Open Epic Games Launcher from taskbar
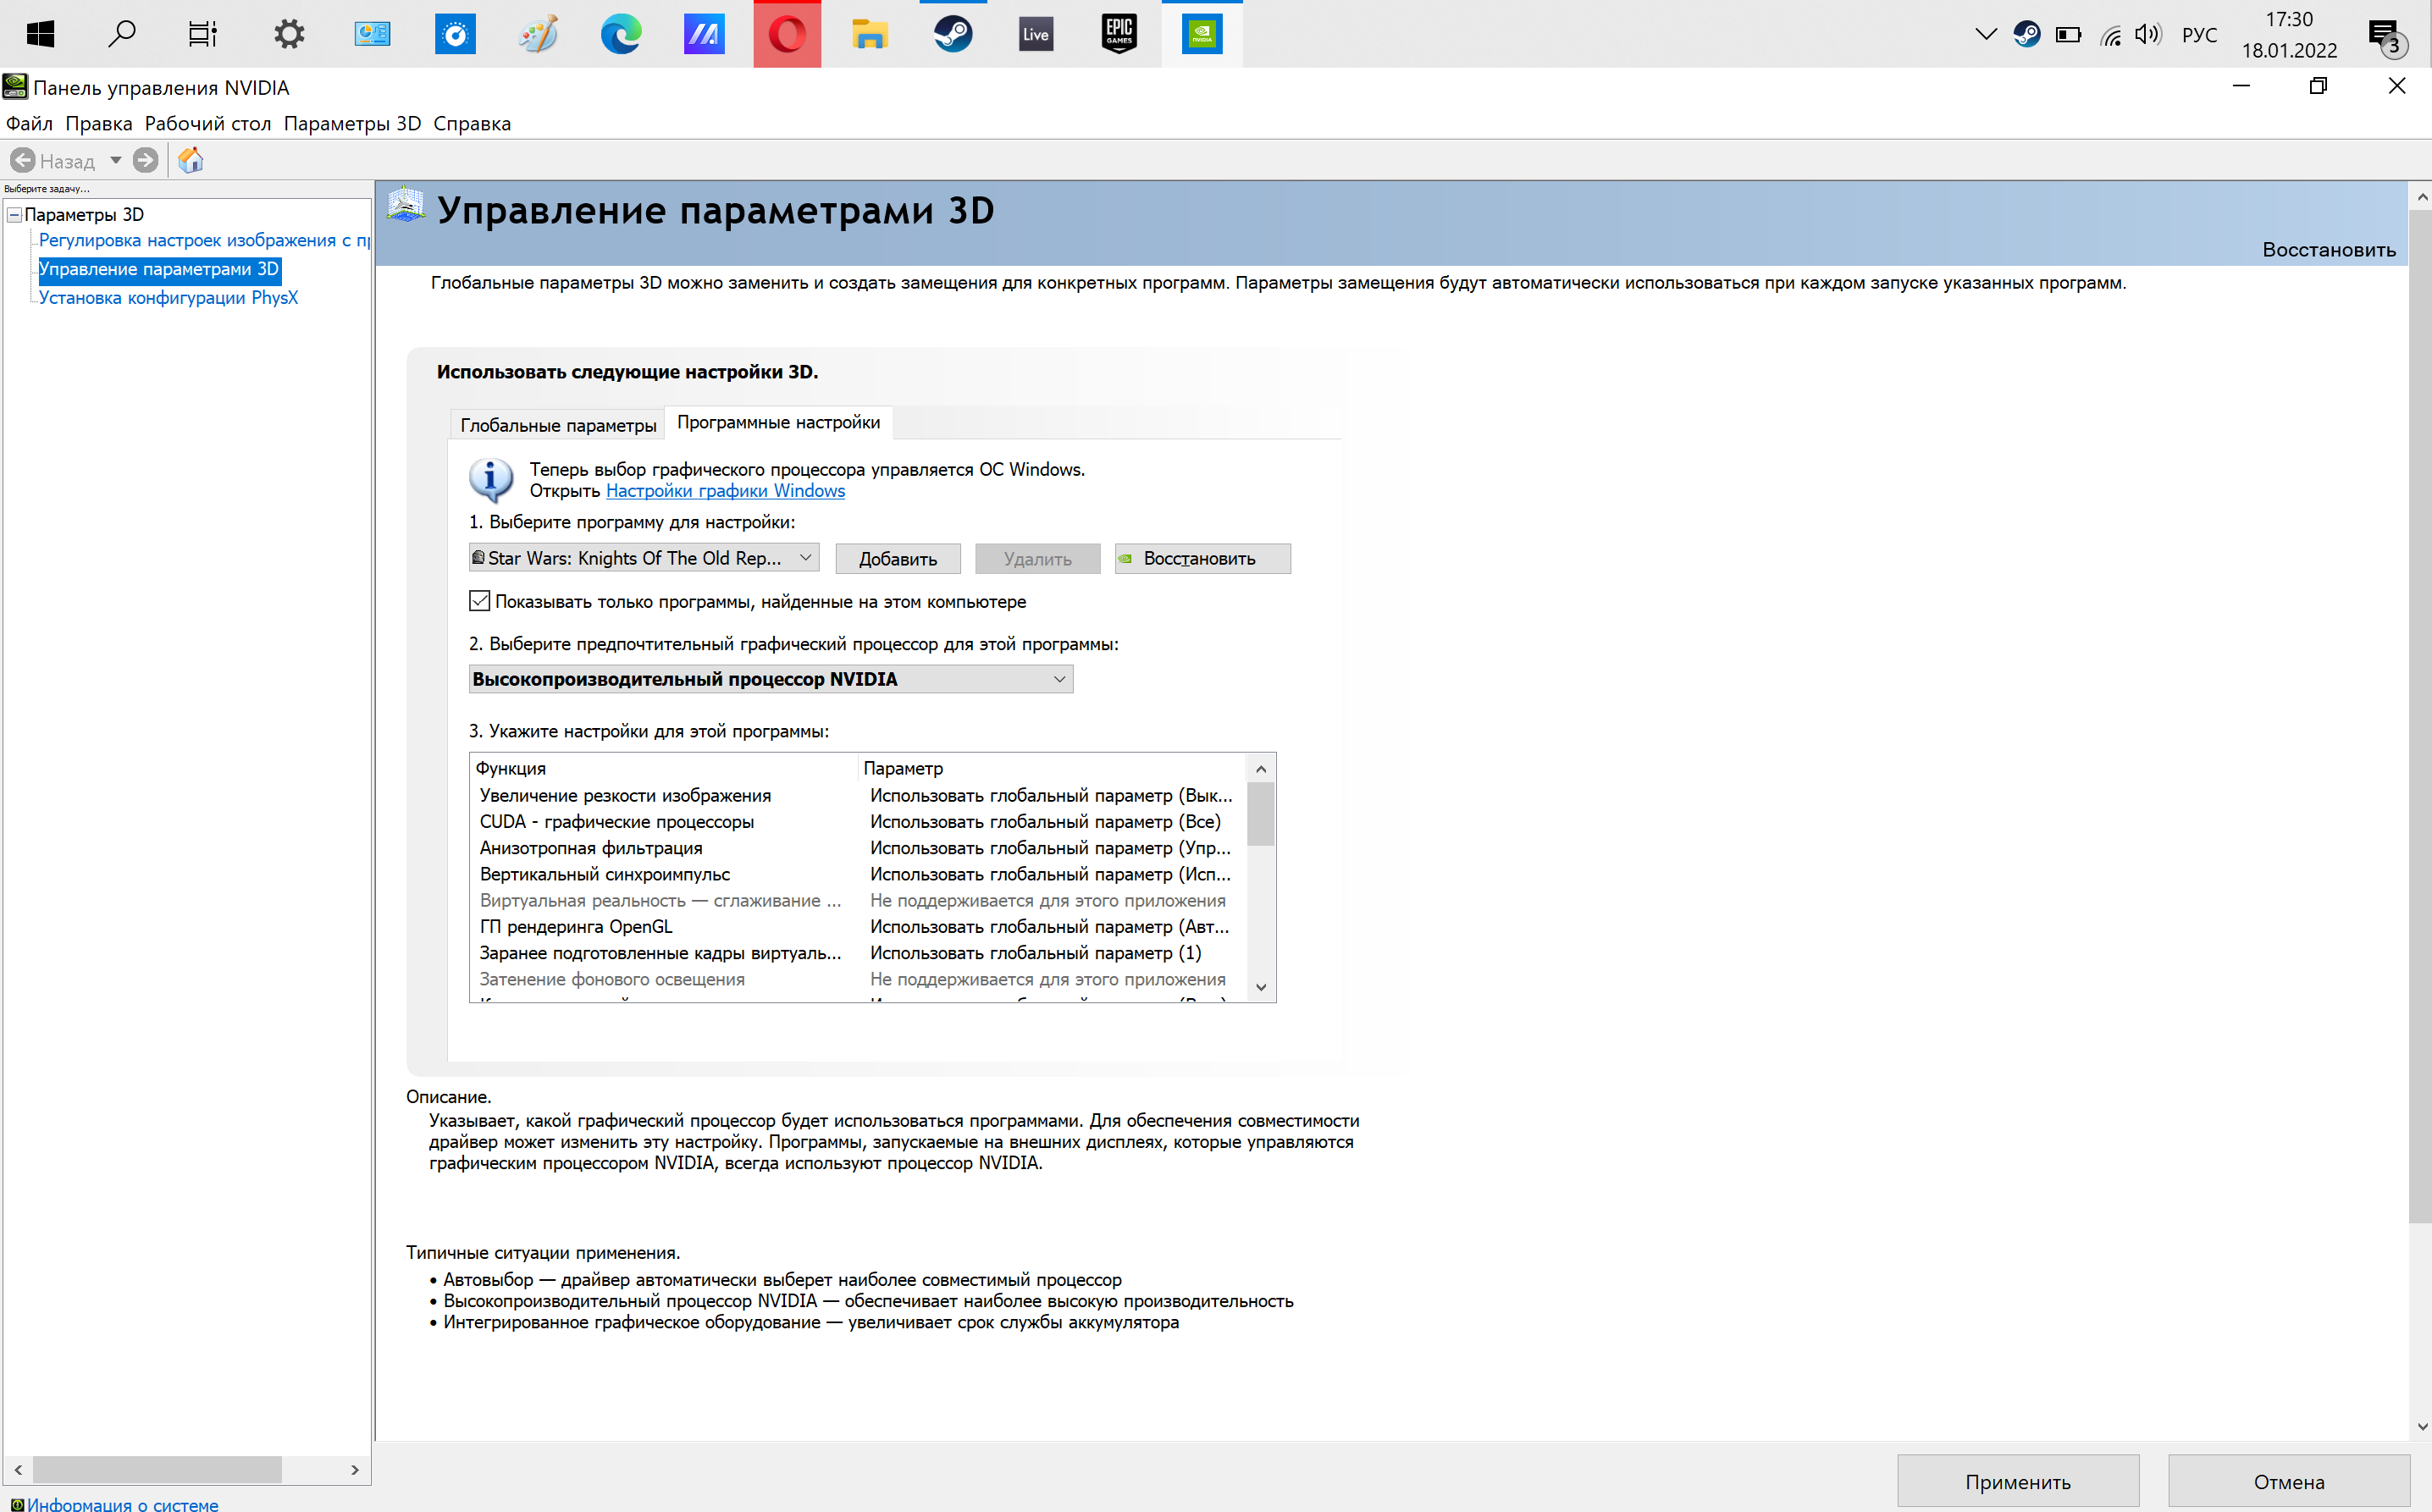 1118,34
